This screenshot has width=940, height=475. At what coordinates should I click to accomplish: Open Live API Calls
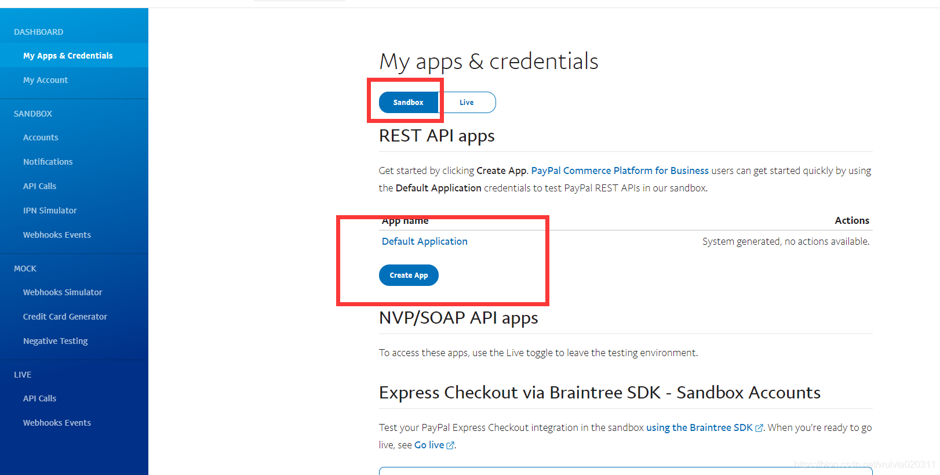tap(39, 398)
